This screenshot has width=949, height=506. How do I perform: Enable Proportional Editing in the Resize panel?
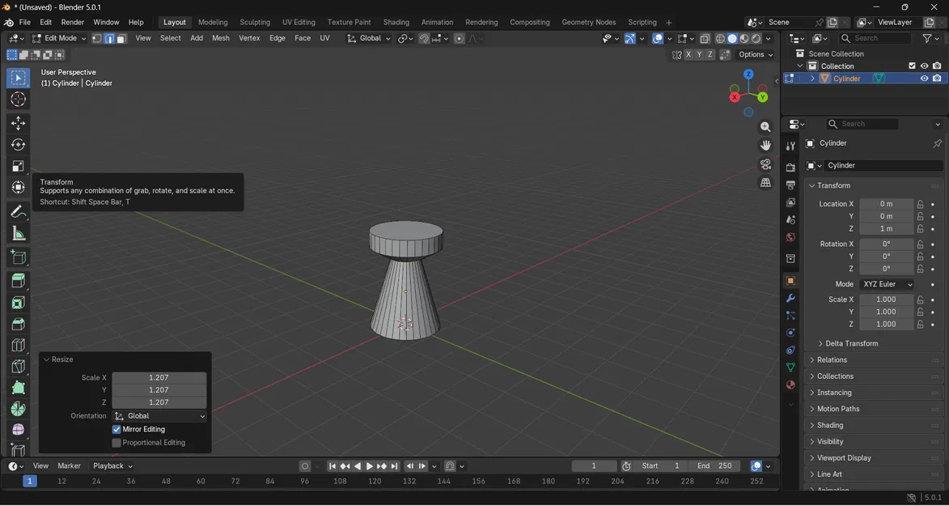click(116, 442)
